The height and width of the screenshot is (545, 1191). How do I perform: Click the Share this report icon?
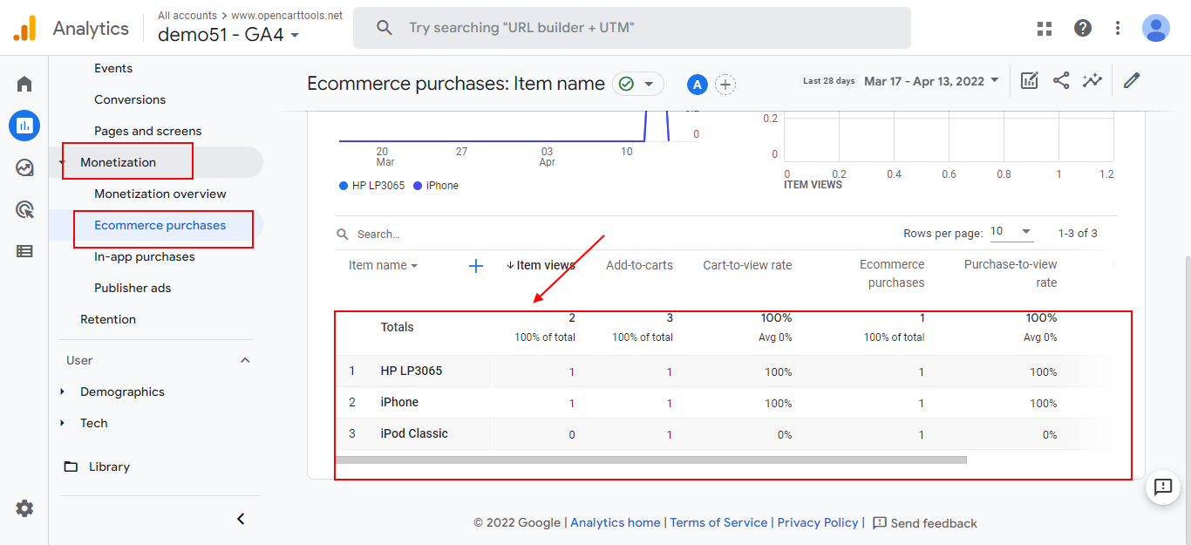(x=1061, y=81)
